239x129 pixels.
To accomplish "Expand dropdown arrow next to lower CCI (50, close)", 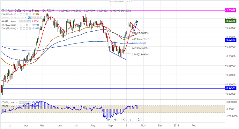I will coord(17,106).
